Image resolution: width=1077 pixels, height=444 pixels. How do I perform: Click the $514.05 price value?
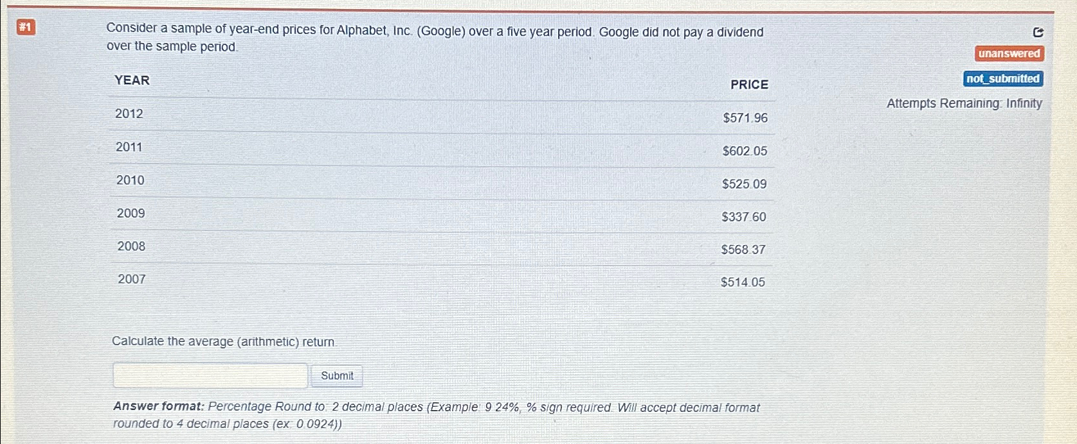743,282
